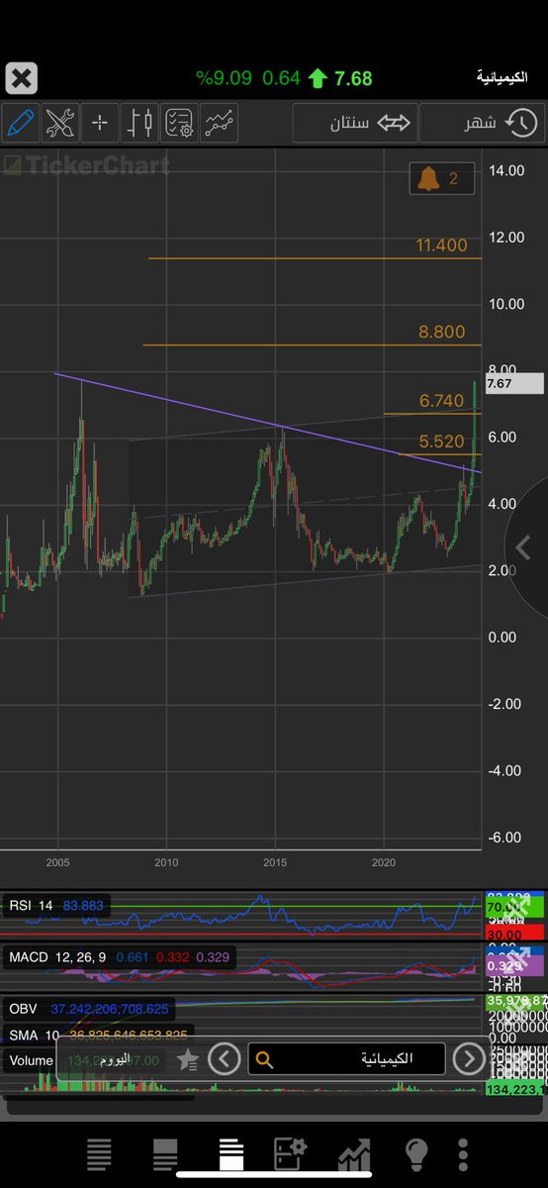Select the Volume indicator label

(31, 1060)
